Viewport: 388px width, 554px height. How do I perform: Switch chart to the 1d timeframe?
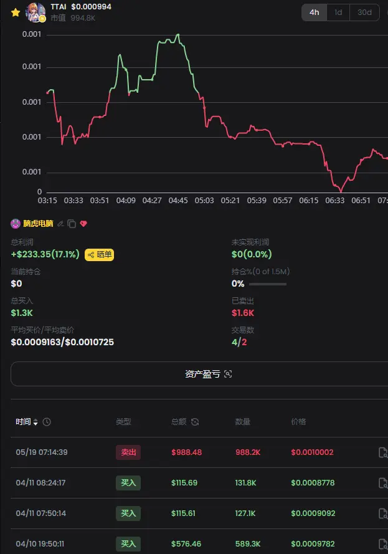[x=338, y=12]
